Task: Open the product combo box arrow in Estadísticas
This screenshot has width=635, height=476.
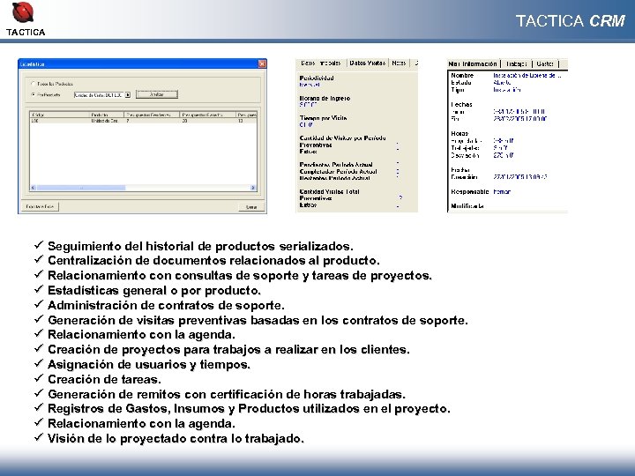Action: click(128, 94)
